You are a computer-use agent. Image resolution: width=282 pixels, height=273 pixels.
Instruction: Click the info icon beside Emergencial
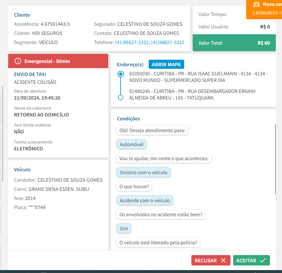pyautogui.click(x=18, y=61)
